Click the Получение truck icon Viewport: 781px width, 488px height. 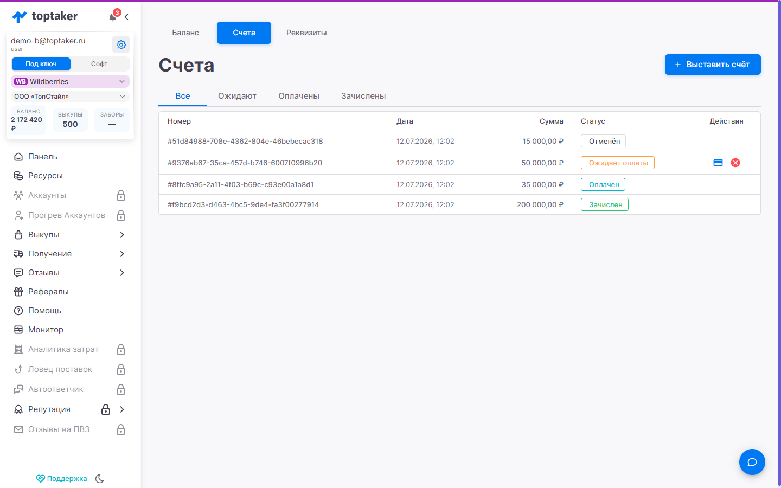click(18, 254)
